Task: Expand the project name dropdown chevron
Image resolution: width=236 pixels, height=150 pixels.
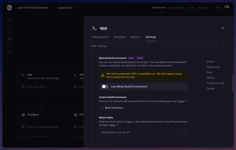Action: point(51,8)
